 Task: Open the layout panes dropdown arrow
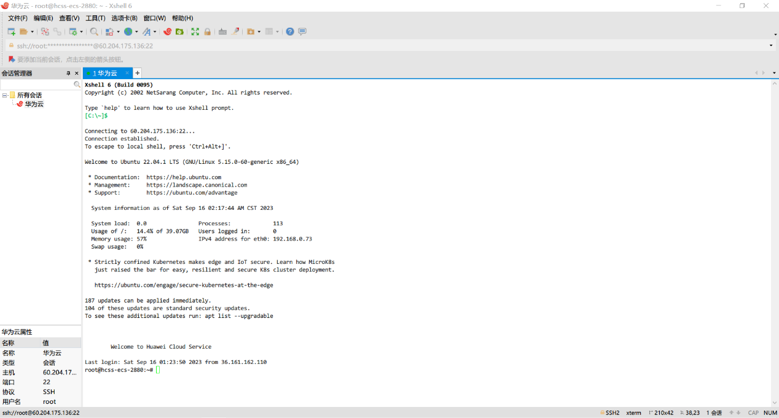pos(278,32)
